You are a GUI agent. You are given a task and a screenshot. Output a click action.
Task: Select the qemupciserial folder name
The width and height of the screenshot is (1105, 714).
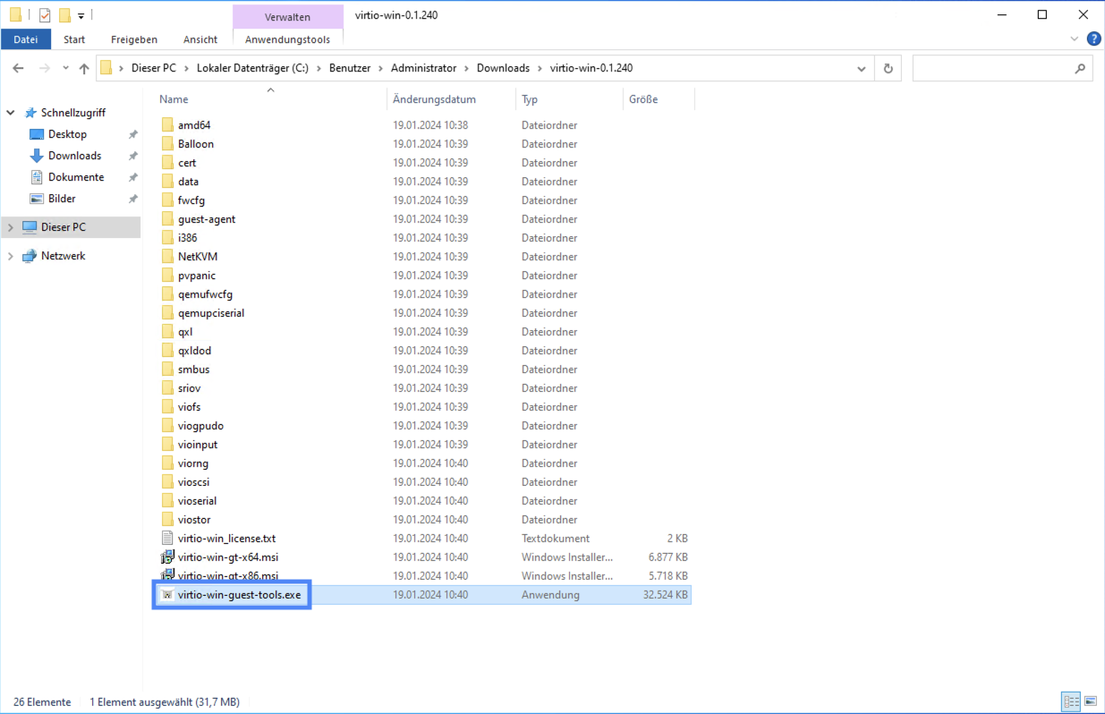[211, 313]
